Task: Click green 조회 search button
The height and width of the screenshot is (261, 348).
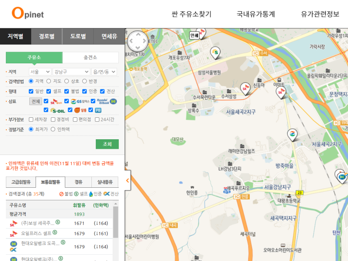Action: pos(107,144)
